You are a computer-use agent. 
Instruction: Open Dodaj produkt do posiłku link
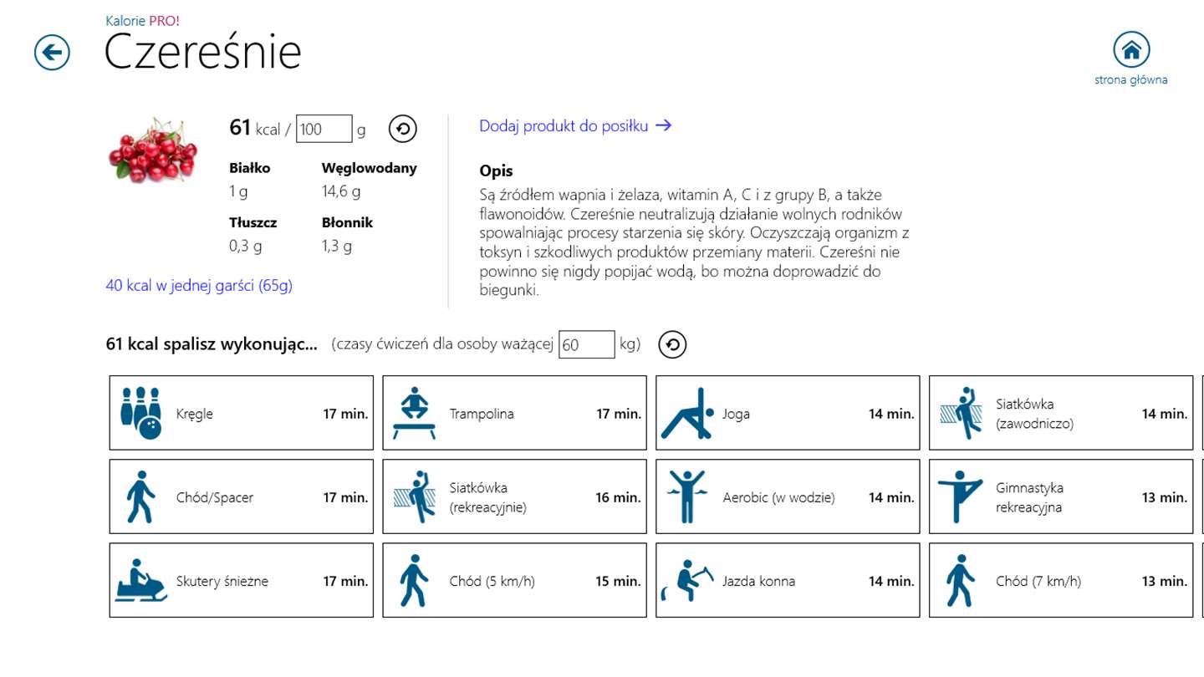[575, 126]
